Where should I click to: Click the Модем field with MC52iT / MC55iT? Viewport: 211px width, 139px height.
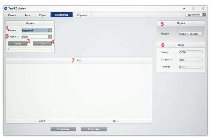[x=190, y=34]
